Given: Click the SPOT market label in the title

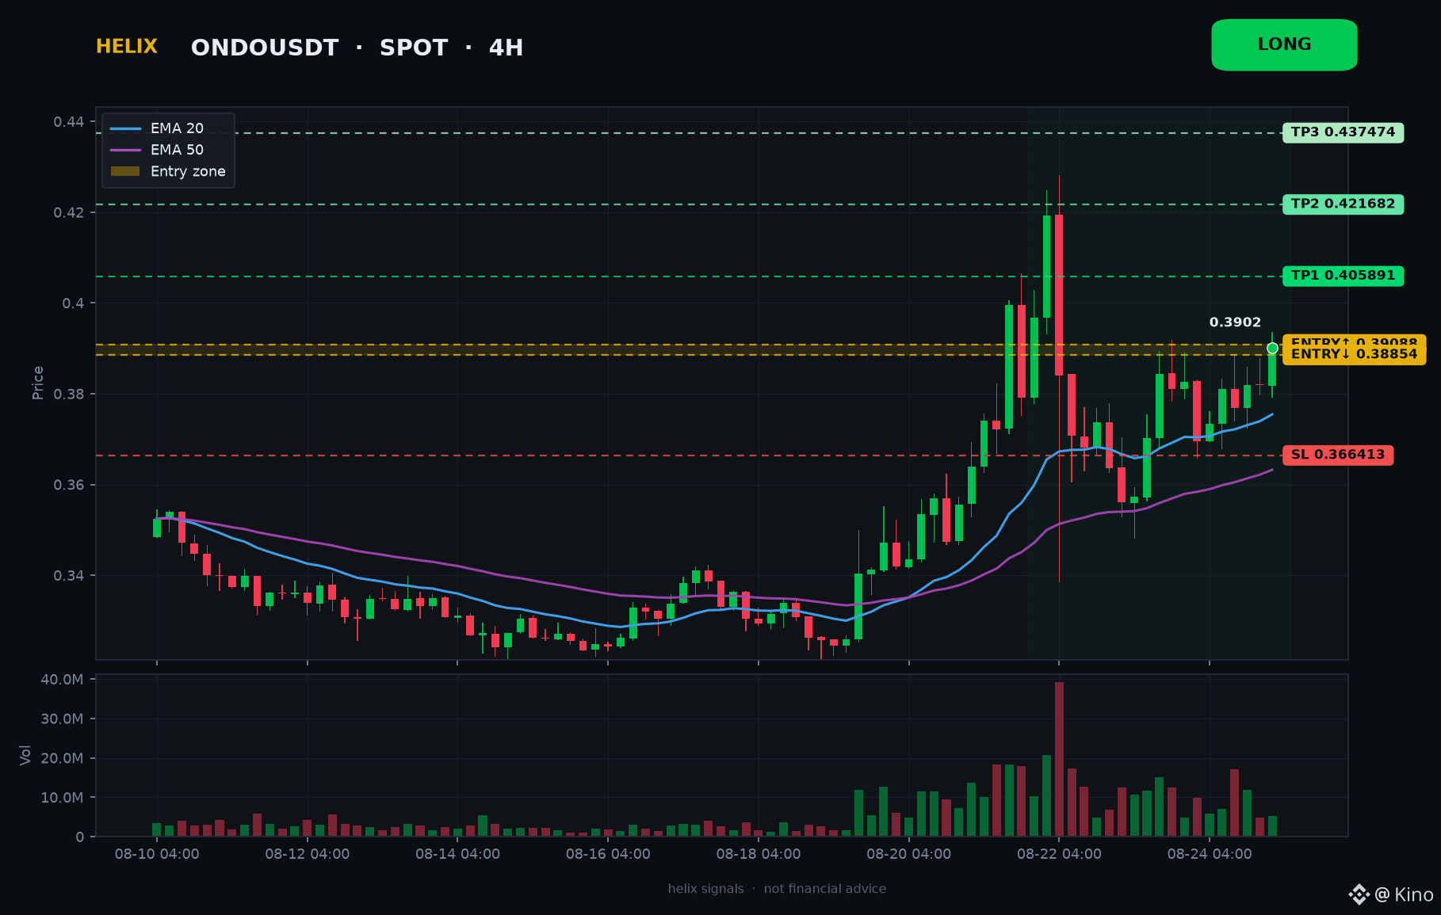Looking at the screenshot, I should (414, 48).
